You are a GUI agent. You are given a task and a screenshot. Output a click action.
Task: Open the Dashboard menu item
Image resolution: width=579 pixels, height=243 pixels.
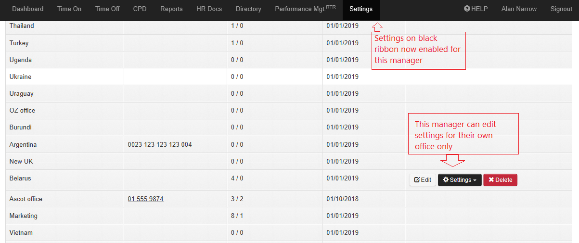[27, 9]
